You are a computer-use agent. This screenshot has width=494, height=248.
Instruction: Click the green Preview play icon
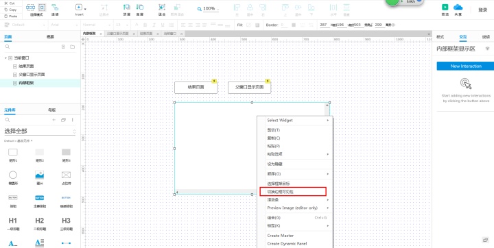pyautogui.click(x=445, y=7)
